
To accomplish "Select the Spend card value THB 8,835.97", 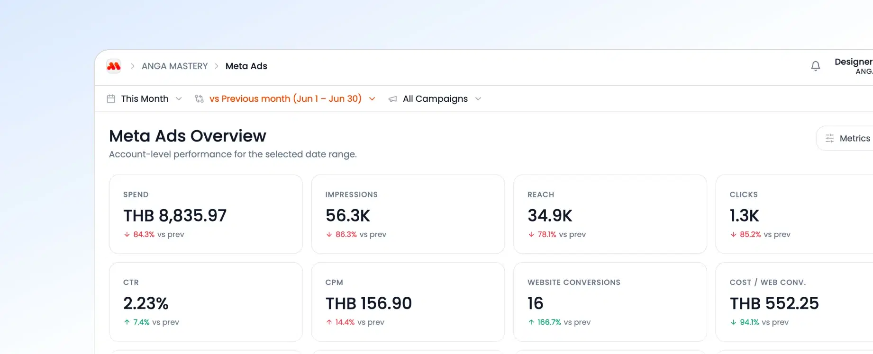I will (x=175, y=216).
